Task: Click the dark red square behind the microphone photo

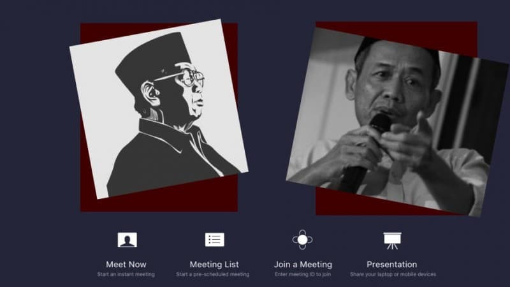Action: point(397,34)
